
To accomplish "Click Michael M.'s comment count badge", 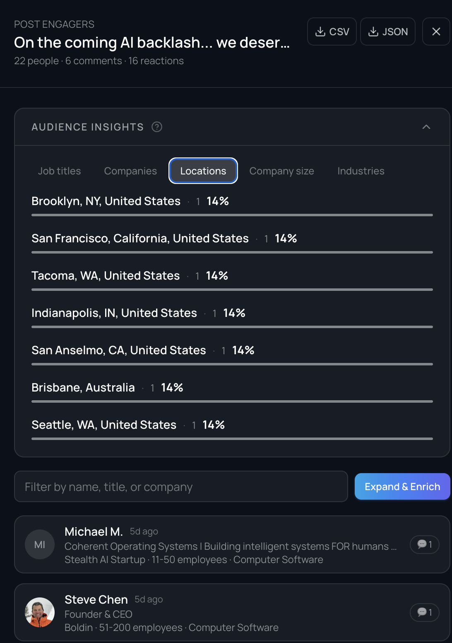I will click(424, 544).
